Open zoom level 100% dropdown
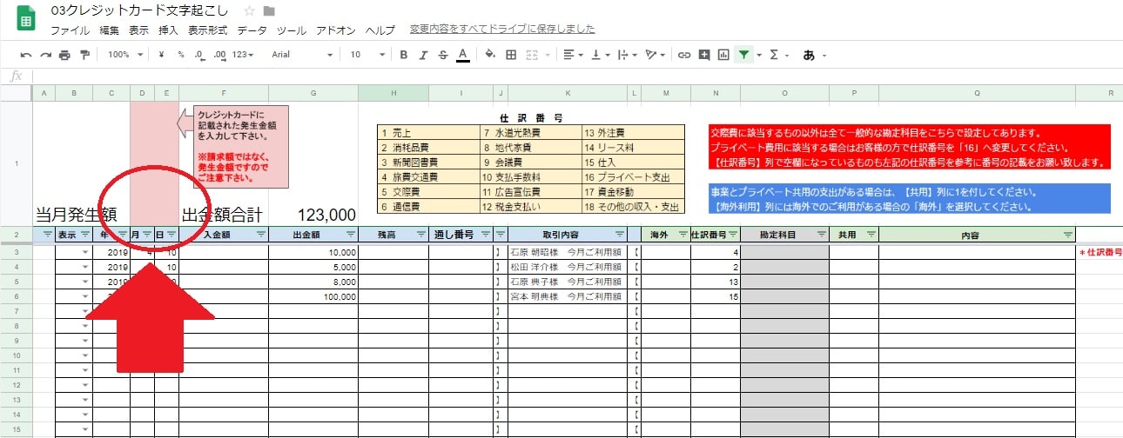The image size is (1123, 438). tap(124, 55)
